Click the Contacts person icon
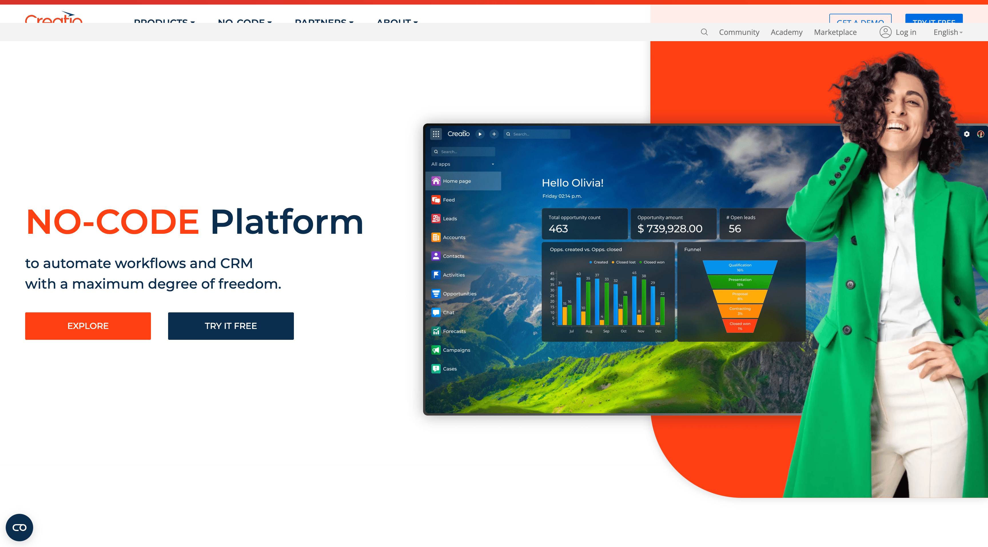Viewport: 988px width, 547px height. [436, 256]
